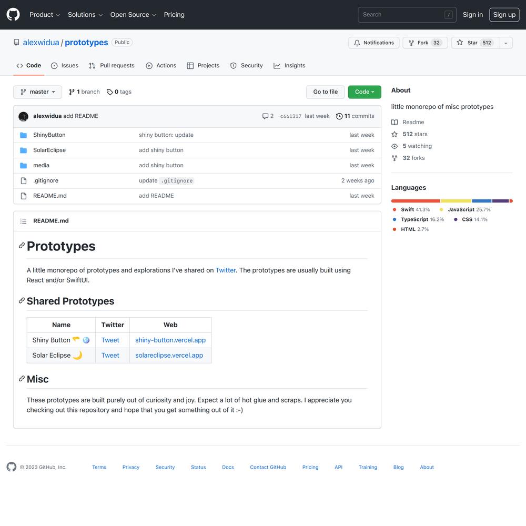Click the blue TypeScript segment in language bar
Viewport: 526px width, 526px height.
482,201
